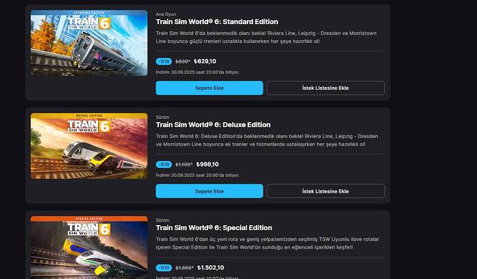Click the Standard Edition description text
The image size is (477, 279).
coord(266,37)
